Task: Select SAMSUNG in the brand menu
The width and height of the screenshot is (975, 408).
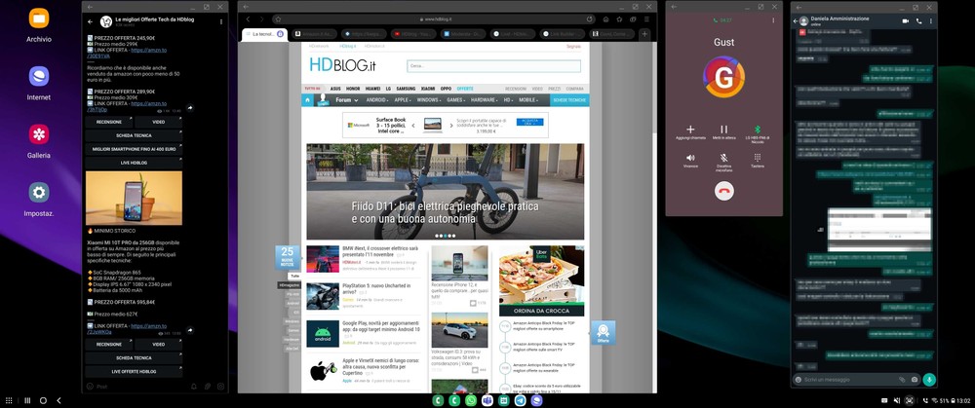Action: (x=406, y=89)
